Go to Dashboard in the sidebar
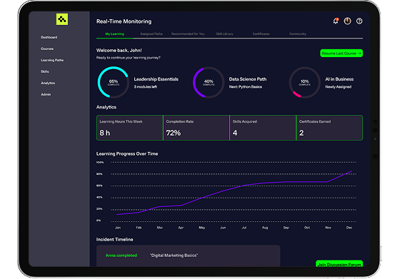This screenshot has width=400, height=279. 49,37
